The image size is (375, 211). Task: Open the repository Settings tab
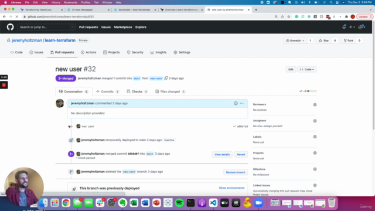click(x=182, y=52)
